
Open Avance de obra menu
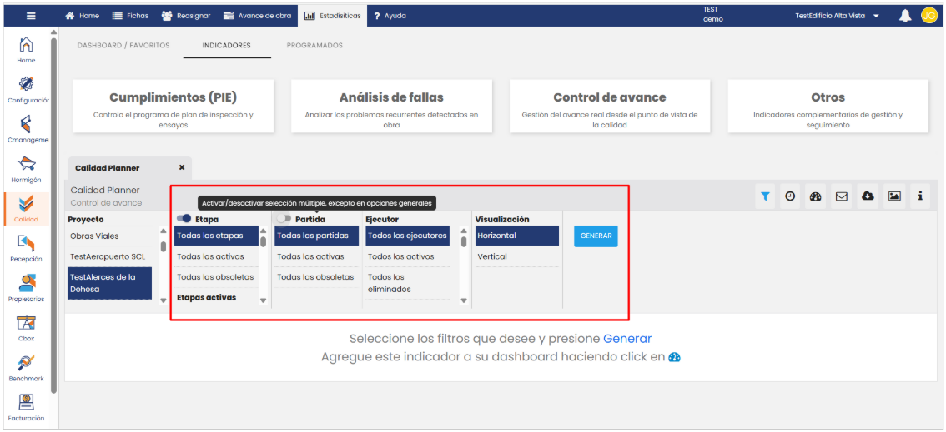(257, 16)
